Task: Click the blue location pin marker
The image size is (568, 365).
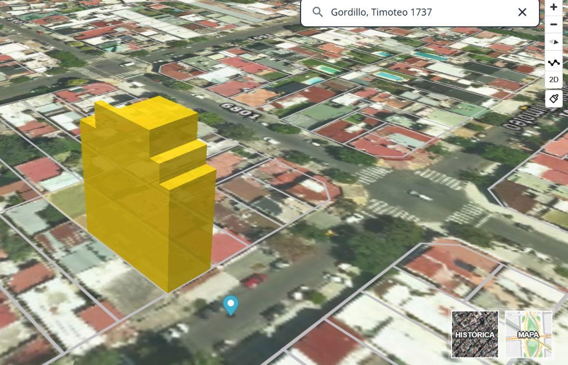Action: [231, 305]
